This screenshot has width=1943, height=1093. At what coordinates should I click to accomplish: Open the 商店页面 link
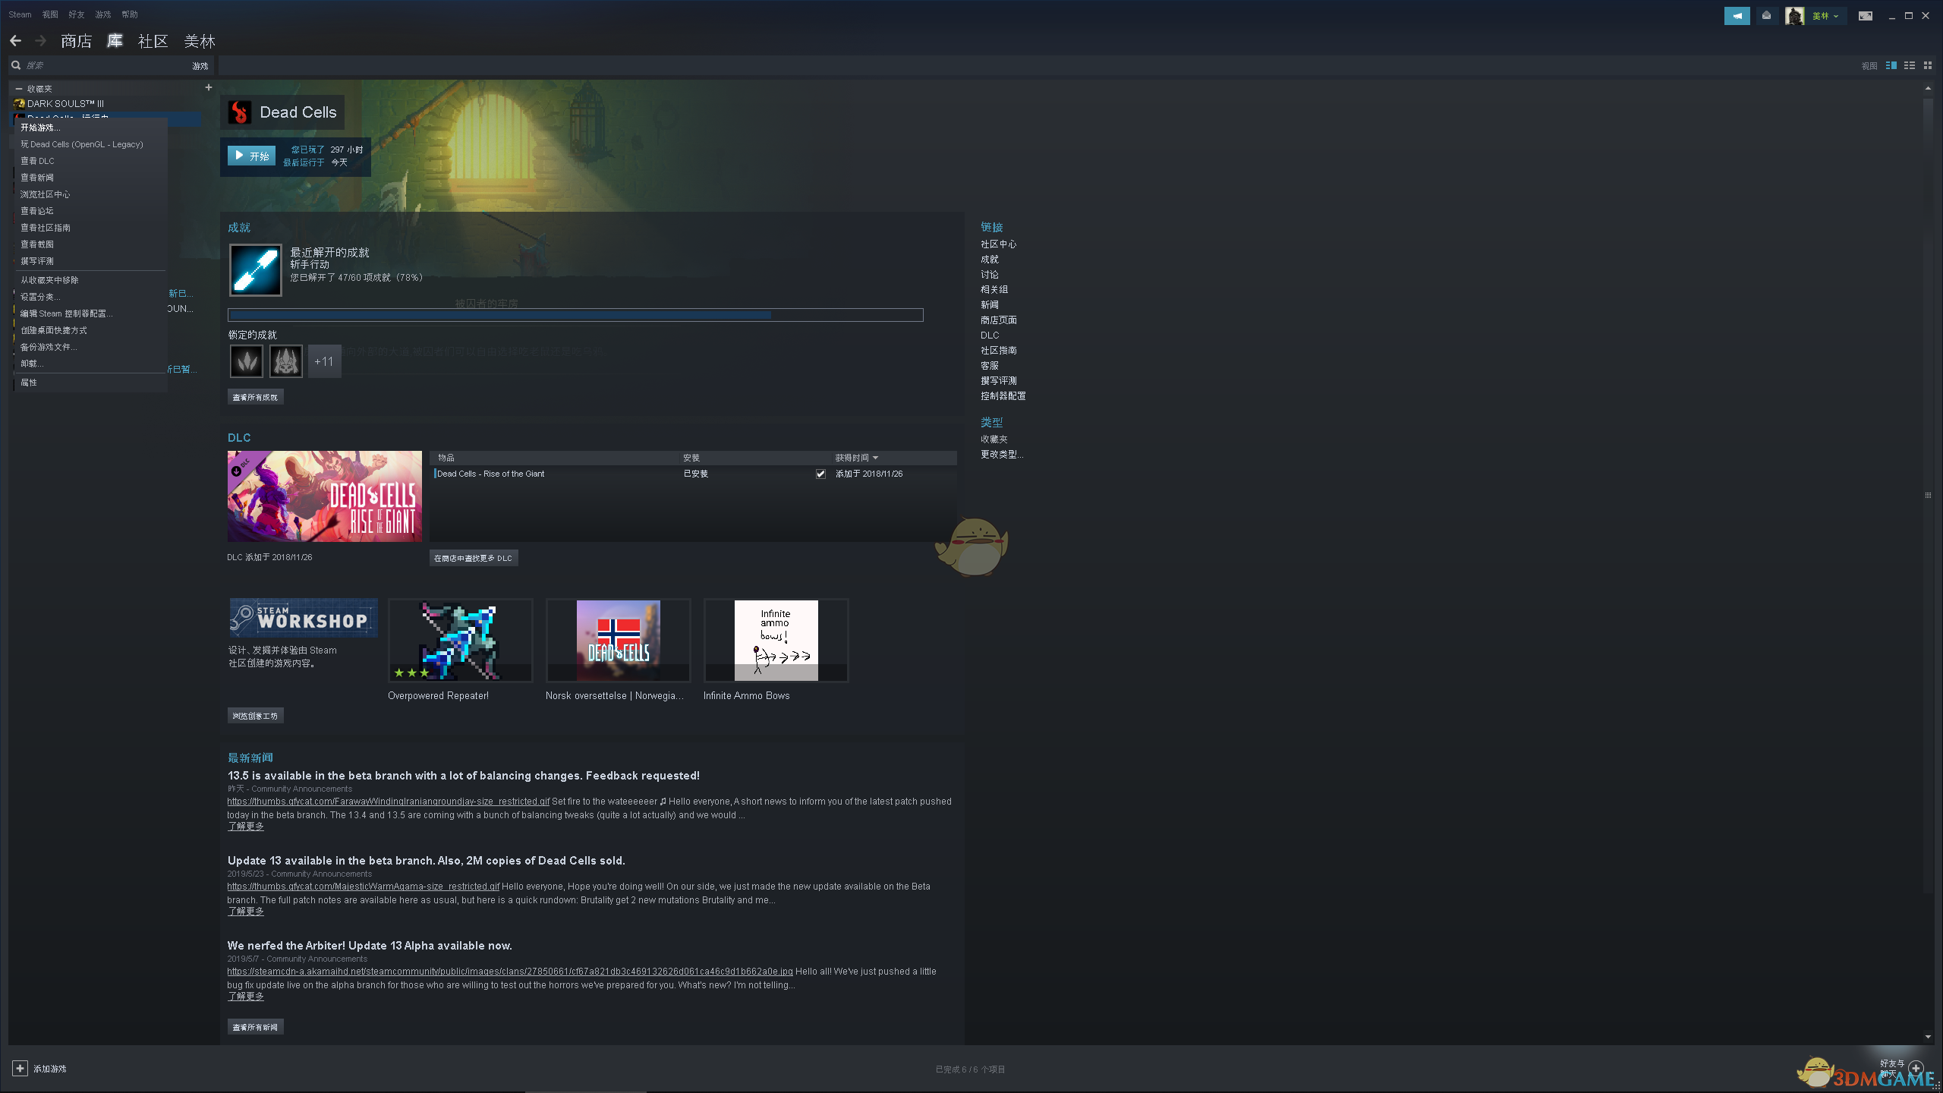click(998, 320)
